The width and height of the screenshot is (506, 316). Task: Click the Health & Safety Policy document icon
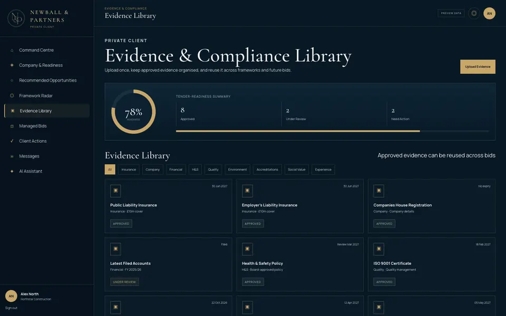[x=247, y=249]
